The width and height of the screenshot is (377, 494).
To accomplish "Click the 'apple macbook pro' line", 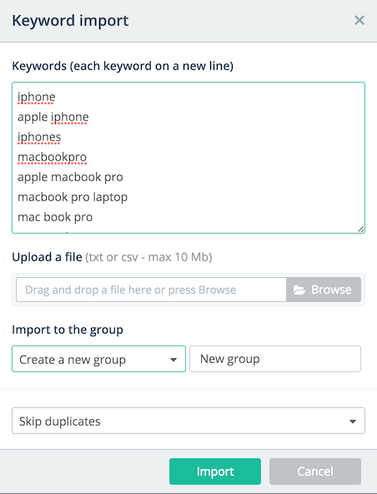I will (70, 177).
